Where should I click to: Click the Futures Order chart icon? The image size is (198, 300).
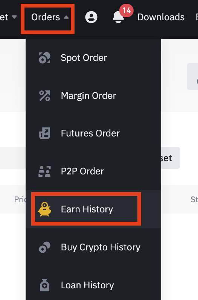[45, 133]
